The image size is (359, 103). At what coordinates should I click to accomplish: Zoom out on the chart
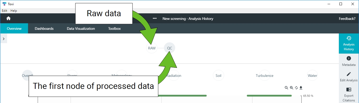tap(291, 88)
